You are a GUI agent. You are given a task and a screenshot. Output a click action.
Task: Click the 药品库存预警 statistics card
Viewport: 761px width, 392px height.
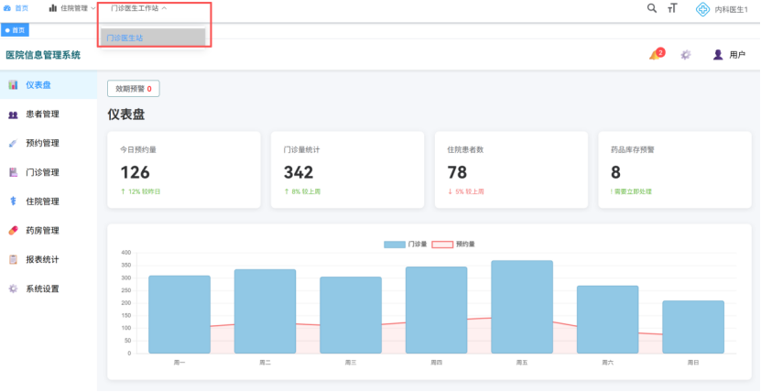[676, 168]
